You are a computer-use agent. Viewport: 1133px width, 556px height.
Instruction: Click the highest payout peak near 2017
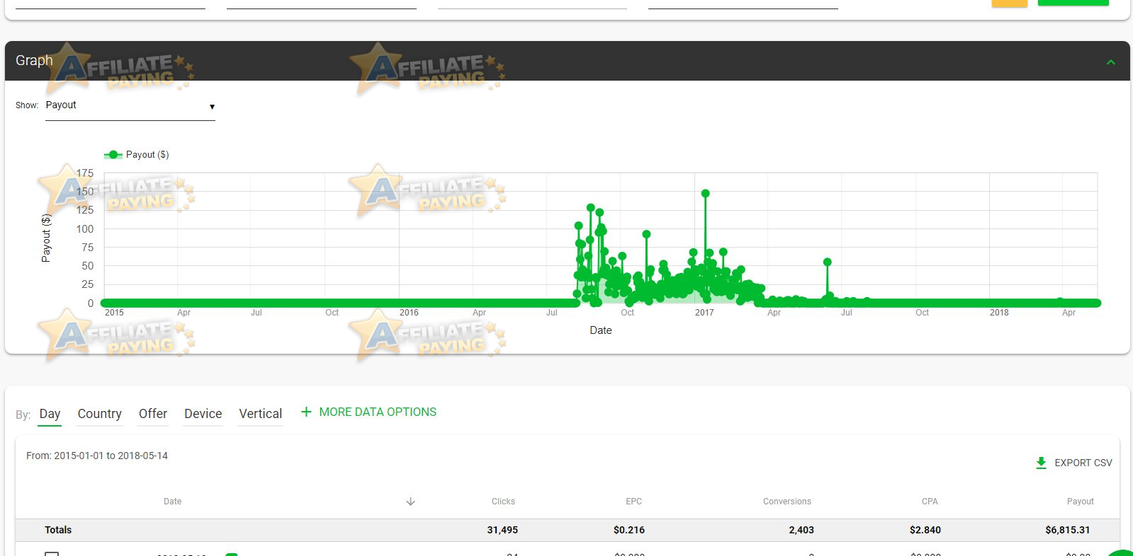(705, 193)
